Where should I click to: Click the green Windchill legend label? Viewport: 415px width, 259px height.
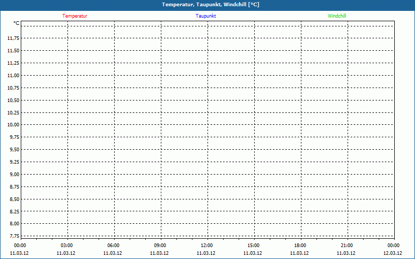pos(337,16)
